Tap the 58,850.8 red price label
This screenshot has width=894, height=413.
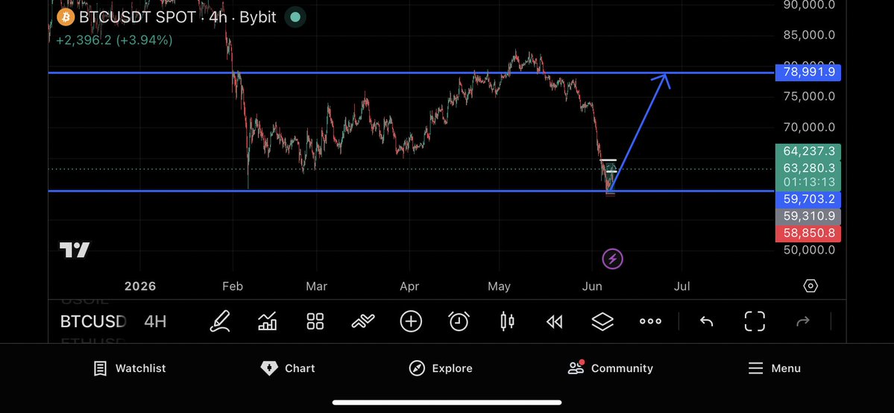(808, 233)
